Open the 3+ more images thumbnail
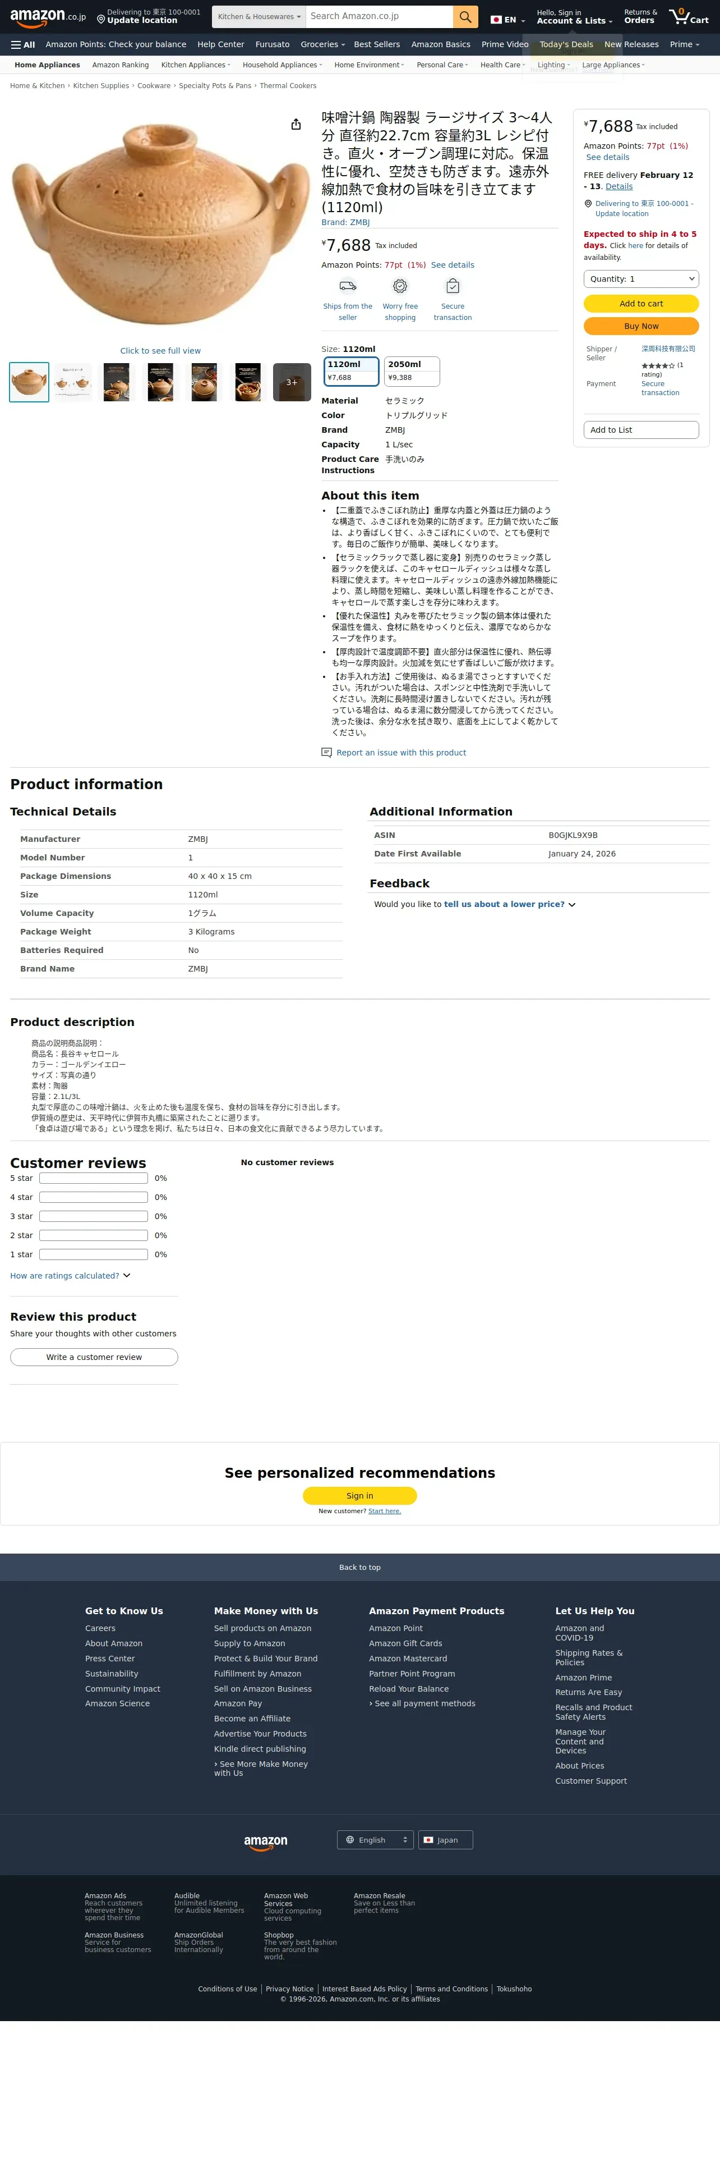720x2162 pixels. pyautogui.click(x=292, y=382)
